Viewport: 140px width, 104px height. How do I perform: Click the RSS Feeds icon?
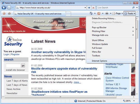(99, 14)
